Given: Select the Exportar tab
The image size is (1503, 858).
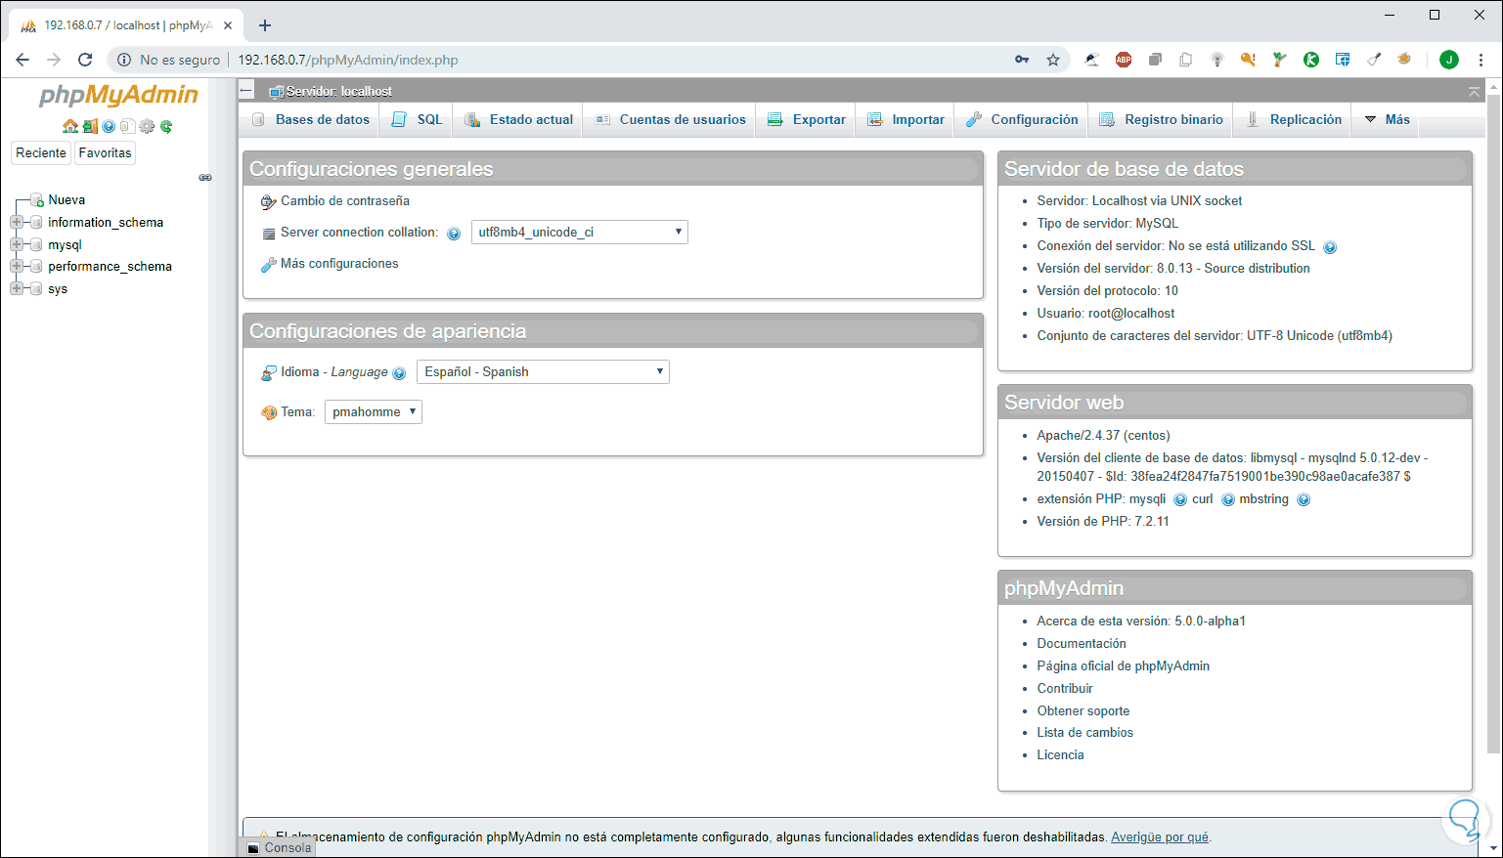Looking at the screenshot, I should [806, 119].
